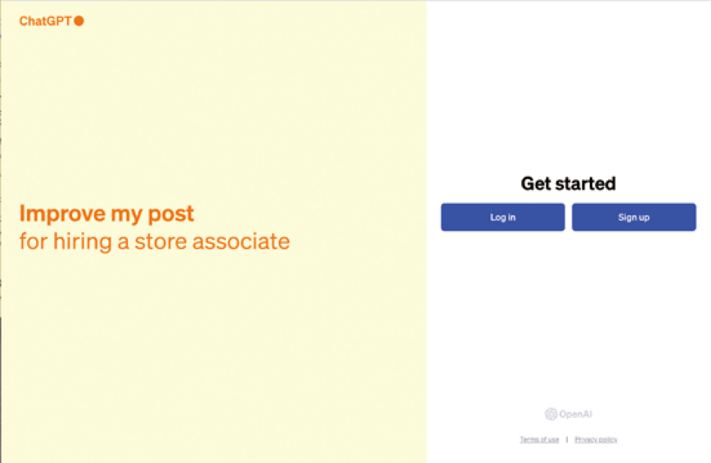Viewport: 711px width, 463px height.
Task: Click the 'Get started' heading
Action: tap(568, 184)
